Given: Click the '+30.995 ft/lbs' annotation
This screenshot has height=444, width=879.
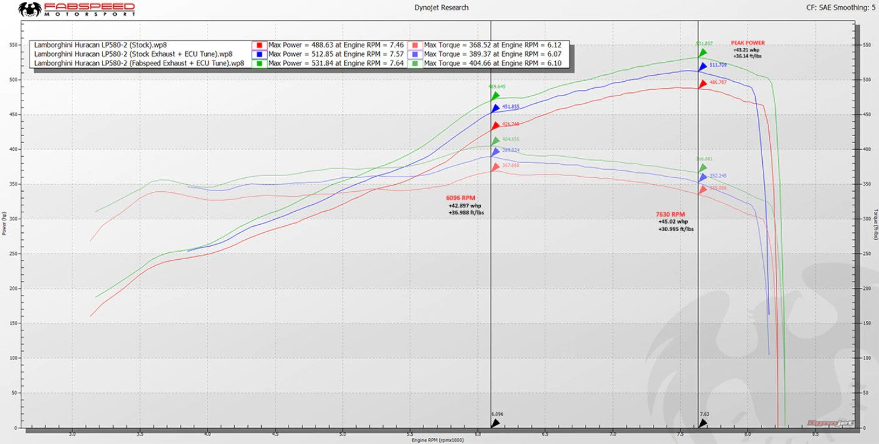Looking at the screenshot, I should click(x=676, y=229).
